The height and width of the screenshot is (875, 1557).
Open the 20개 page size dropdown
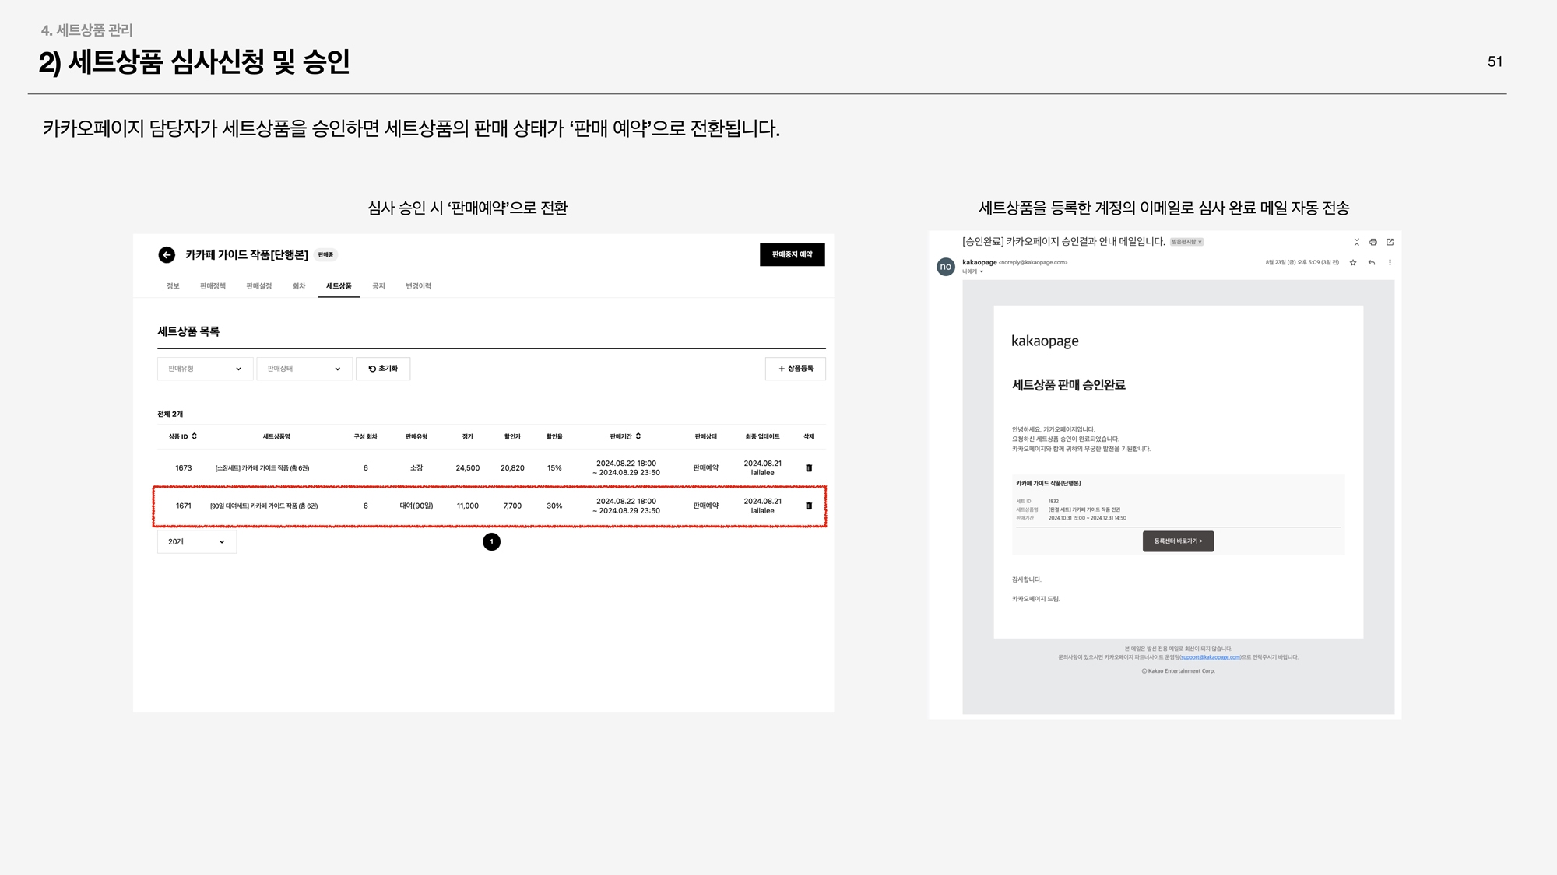pos(196,541)
